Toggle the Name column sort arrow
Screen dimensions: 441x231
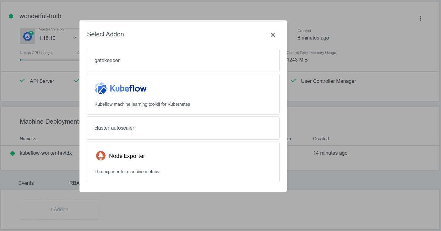34,138
